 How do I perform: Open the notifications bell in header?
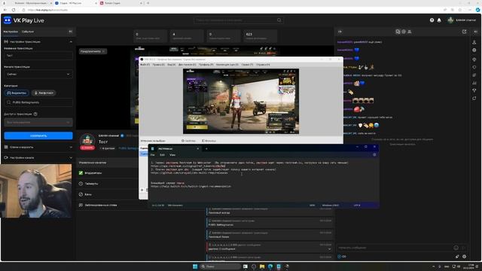click(x=439, y=20)
